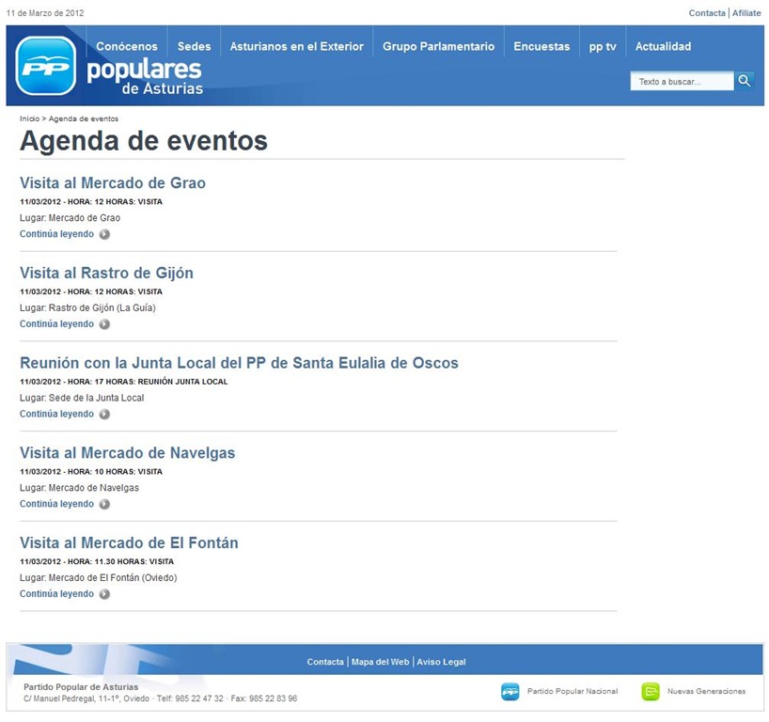Click the Agenda de eventos page heading
This screenshot has width=769, height=722.
pyautogui.click(x=144, y=141)
